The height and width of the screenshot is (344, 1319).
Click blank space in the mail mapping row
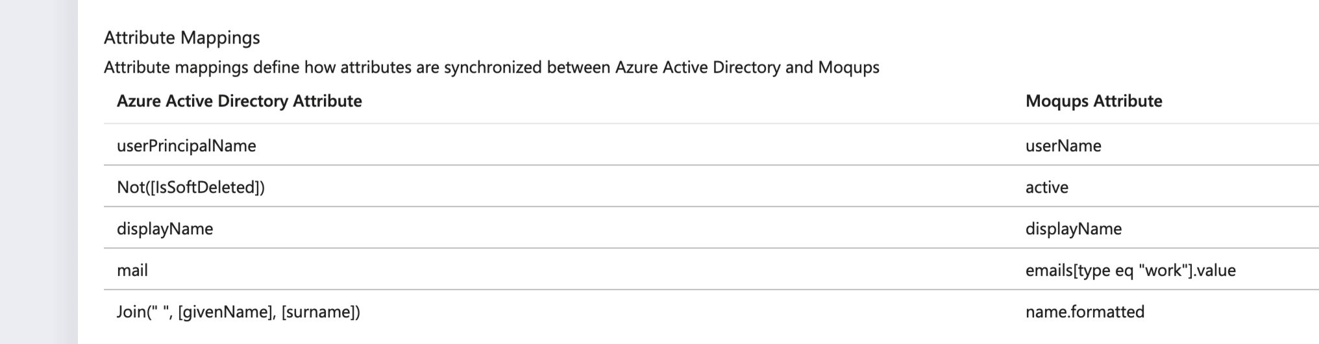[584, 271]
